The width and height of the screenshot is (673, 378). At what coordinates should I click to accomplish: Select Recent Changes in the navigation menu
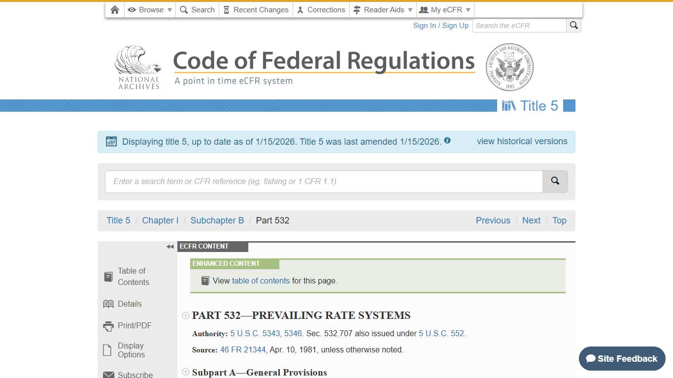click(x=256, y=9)
